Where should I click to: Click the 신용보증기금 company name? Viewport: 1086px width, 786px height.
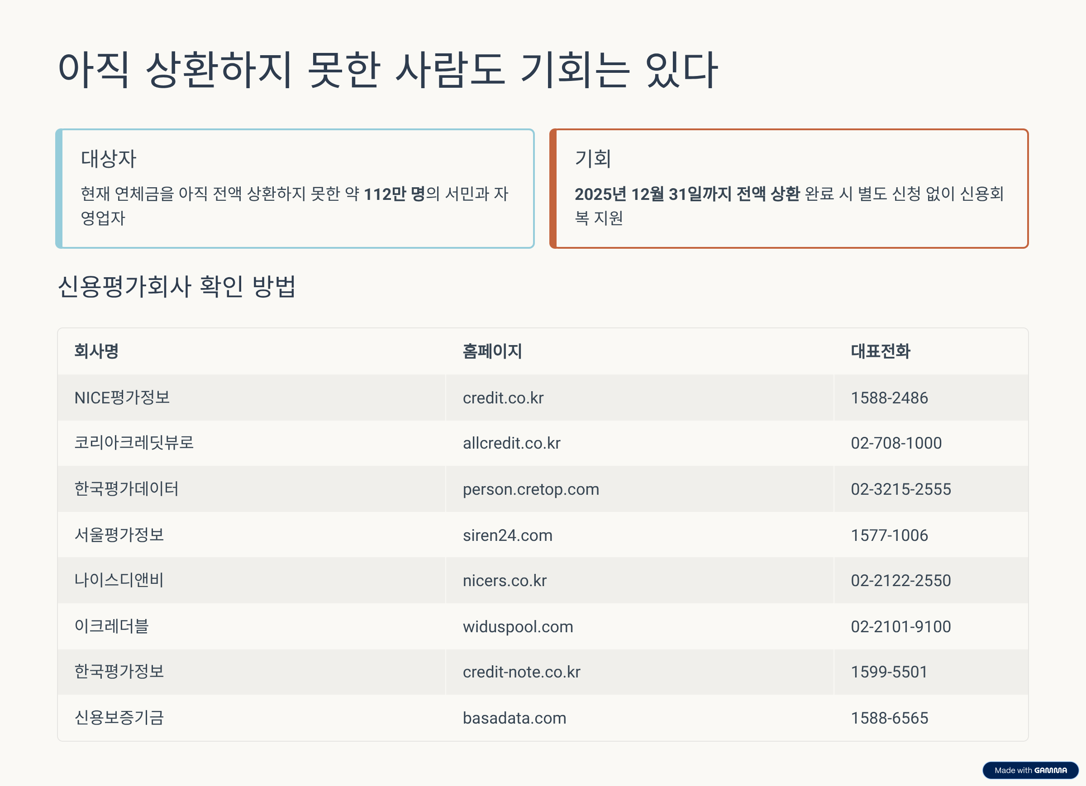(119, 718)
